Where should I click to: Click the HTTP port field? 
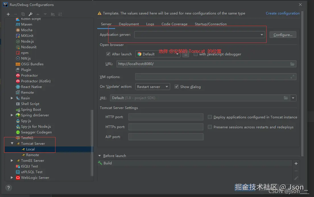click(x=166, y=117)
